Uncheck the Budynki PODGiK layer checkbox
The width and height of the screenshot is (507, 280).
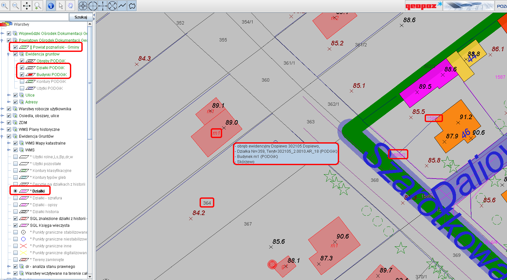(x=22, y=75)
